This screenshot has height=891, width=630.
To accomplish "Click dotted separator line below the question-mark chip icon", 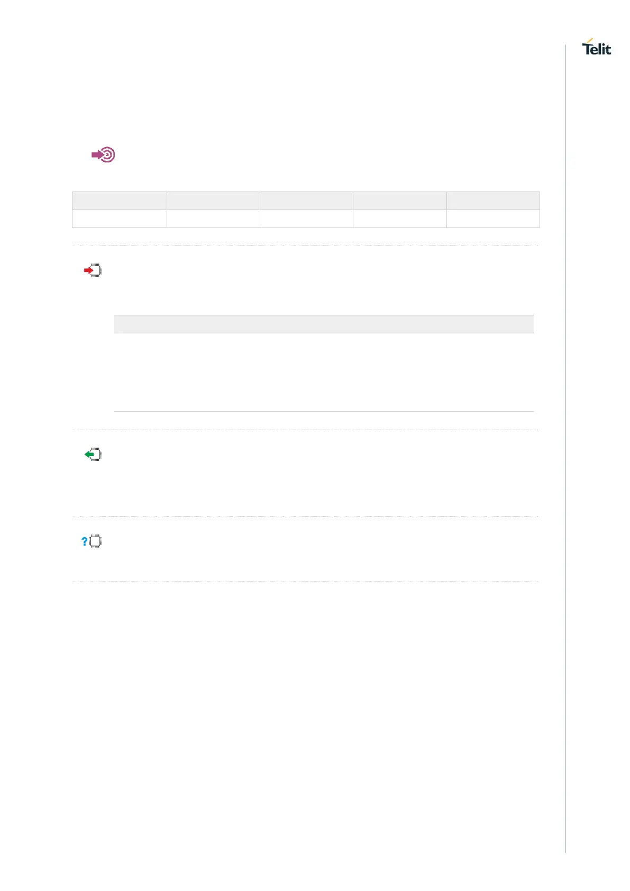I will 305,581.
